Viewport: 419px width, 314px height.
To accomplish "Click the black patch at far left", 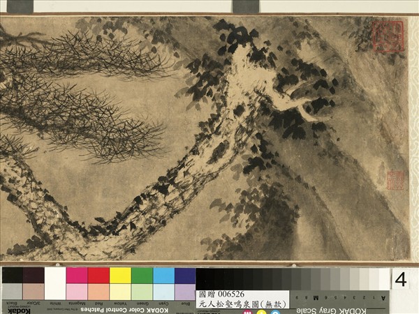I will (12, 276).
